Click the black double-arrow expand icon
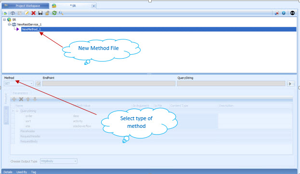 point(292,13)
